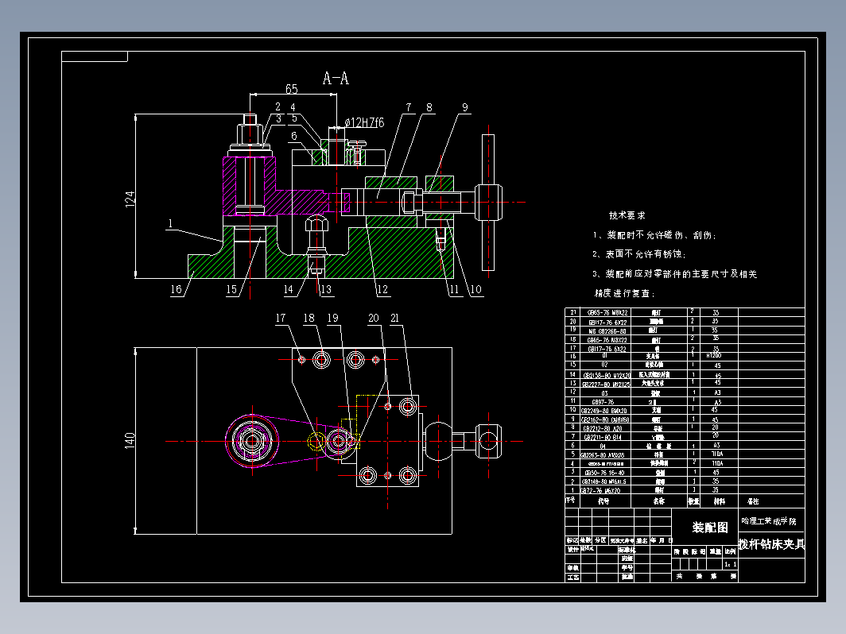The width and height of the screenshot is (846, 634).
Task: Click the 哈理工荣成学院 school name cell
Action: [769, 521]
